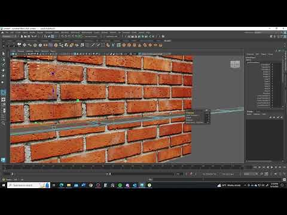Screen dimensions: 287x215
Task: Toggle the green Make Live magnet icon
Action: (80, 36)
